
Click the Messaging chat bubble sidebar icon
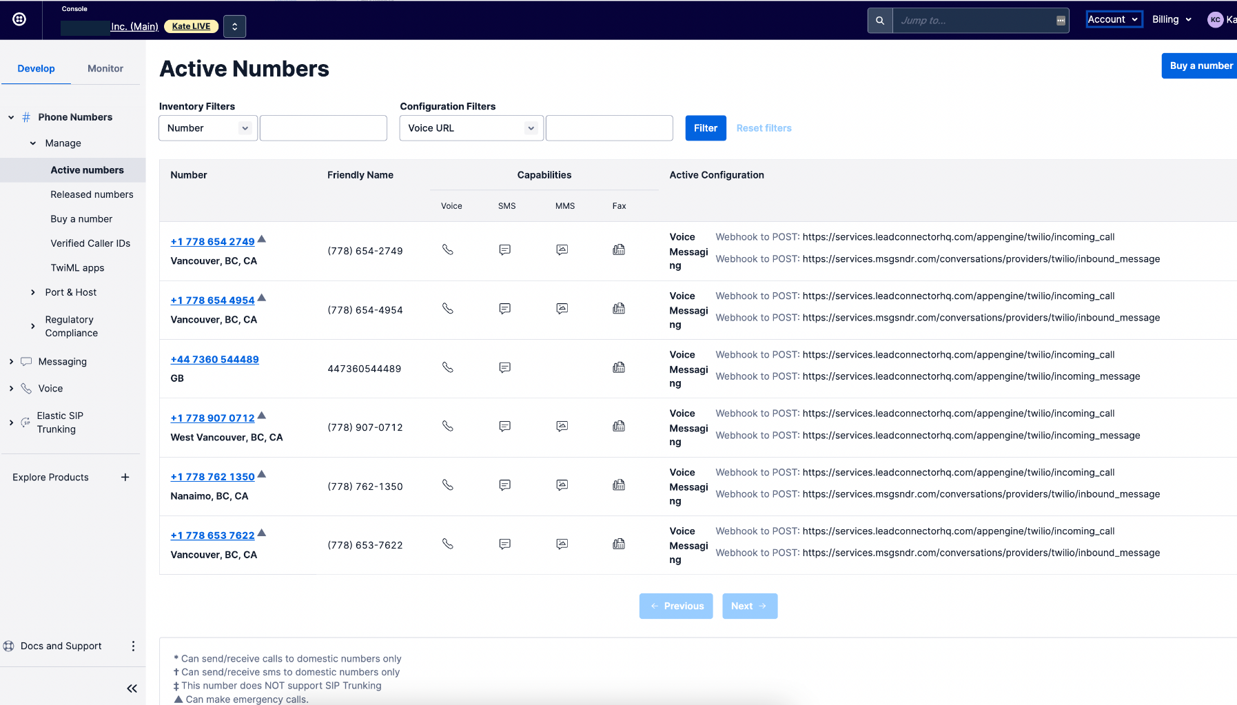coord(26,362)
